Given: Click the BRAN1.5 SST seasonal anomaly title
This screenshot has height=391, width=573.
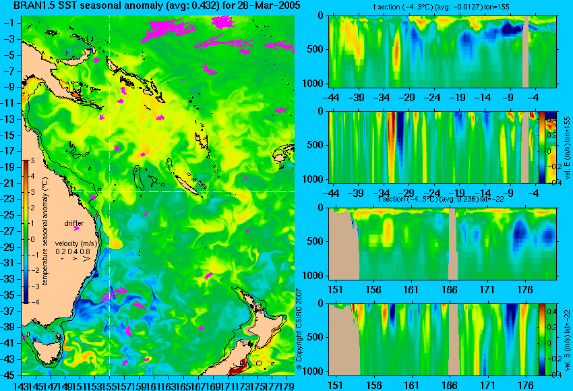Looking at the screenshot, I should tap(157, 5).
